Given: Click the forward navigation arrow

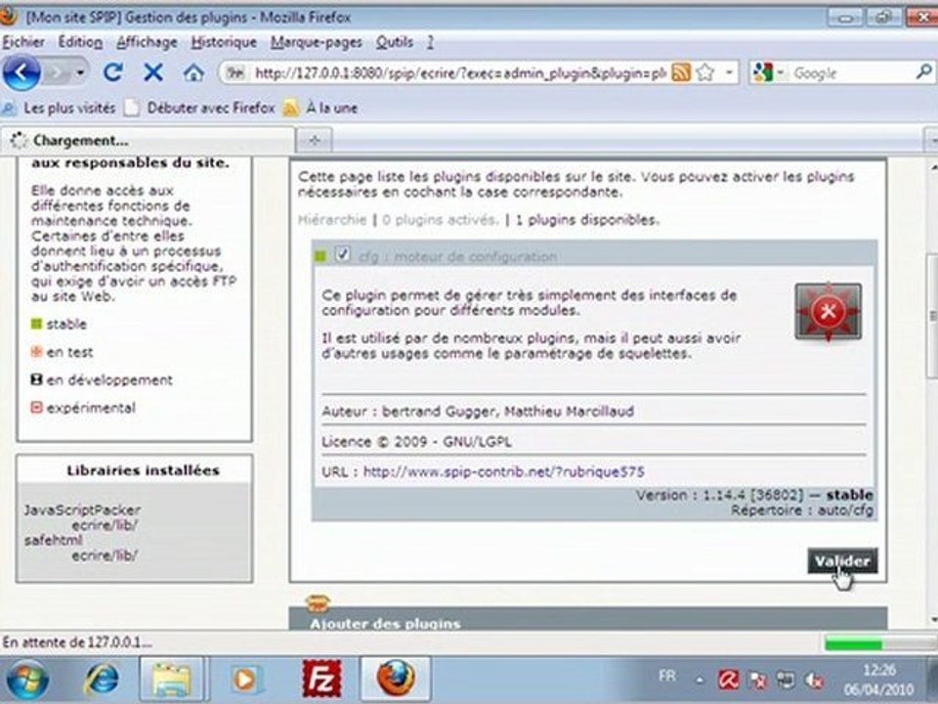Looking at the screenshot, I should pos(58,73).
